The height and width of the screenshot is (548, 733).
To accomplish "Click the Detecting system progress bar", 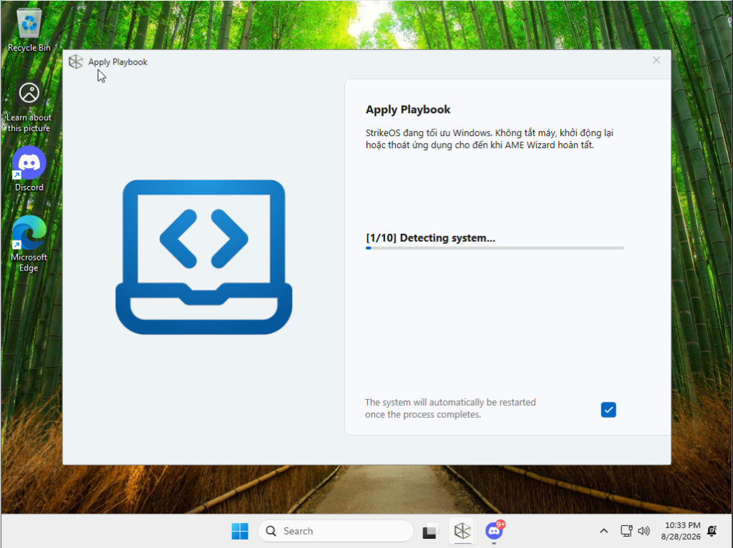I will tap(495, 248).
